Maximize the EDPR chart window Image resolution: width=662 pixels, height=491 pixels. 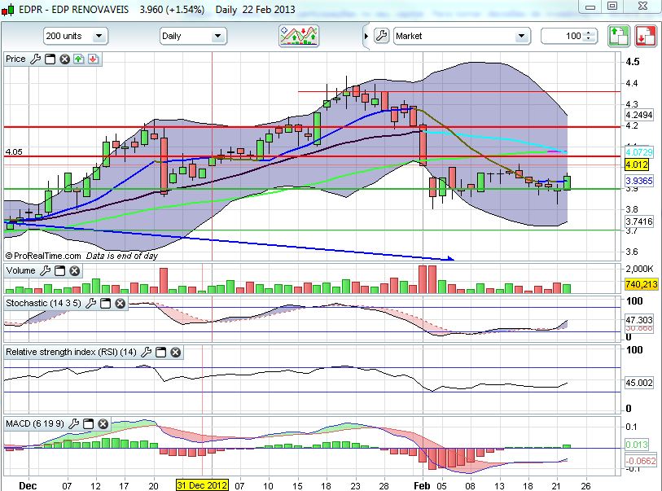(612, 7)
